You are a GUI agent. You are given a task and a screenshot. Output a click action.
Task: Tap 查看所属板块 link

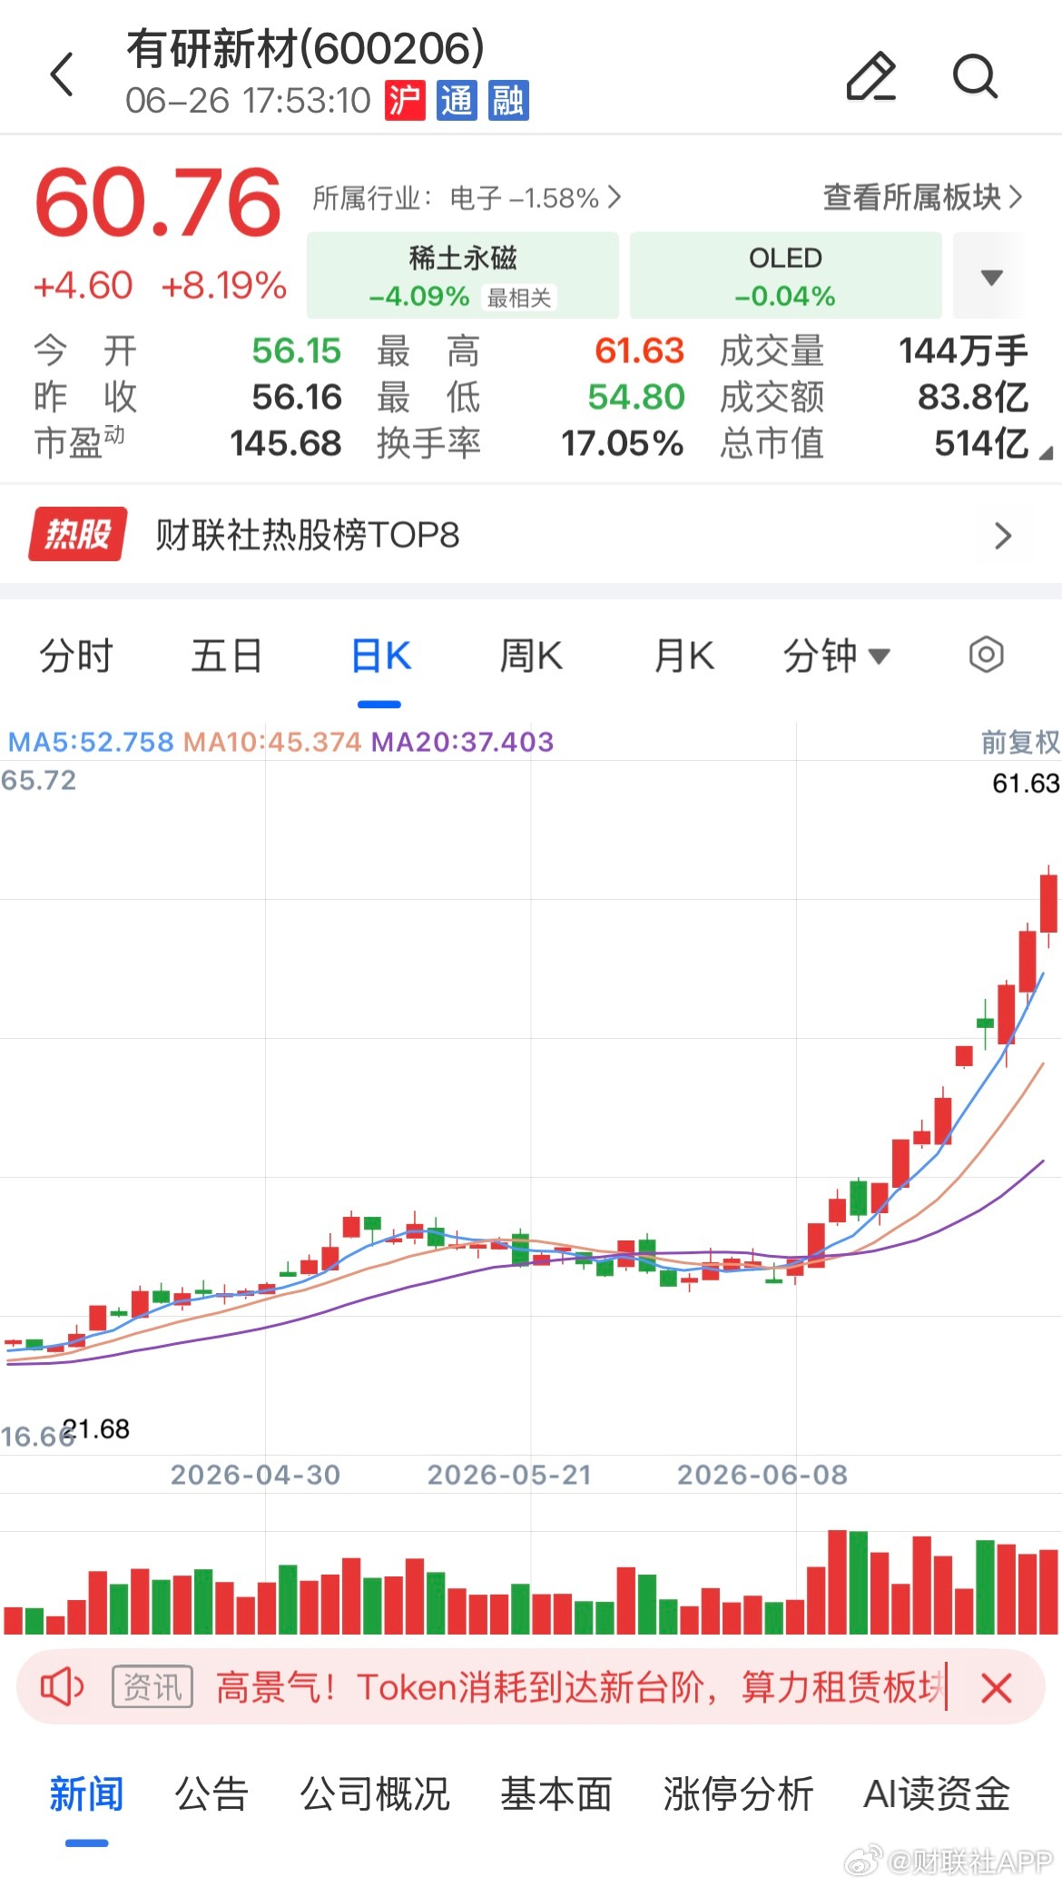[x=922, y=196]
